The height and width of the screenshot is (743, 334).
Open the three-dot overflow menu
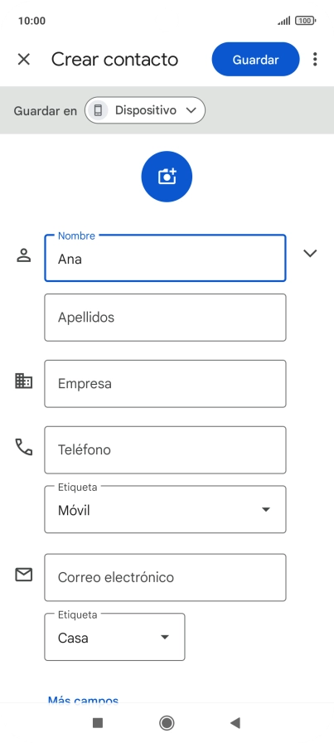click(x=315, y=59)
